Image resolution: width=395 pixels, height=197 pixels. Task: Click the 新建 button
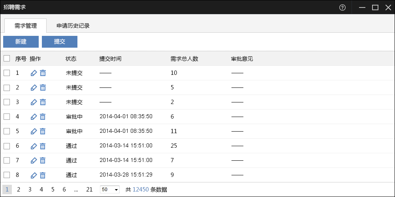(21, 42)
